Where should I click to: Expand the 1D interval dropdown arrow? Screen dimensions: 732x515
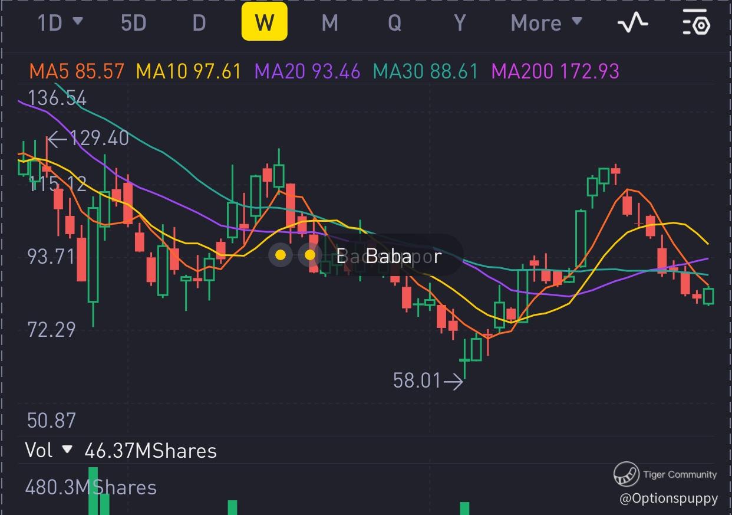tap(78, 22)
